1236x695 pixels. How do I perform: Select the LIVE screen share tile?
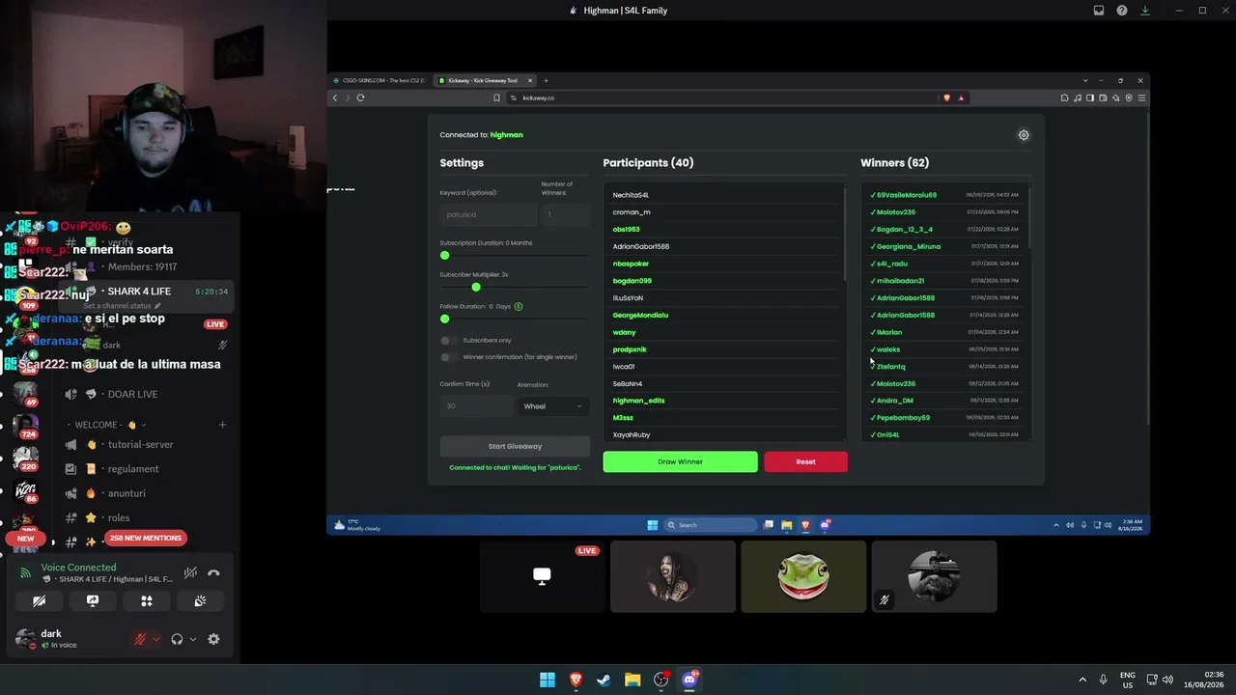coord(542,576)
